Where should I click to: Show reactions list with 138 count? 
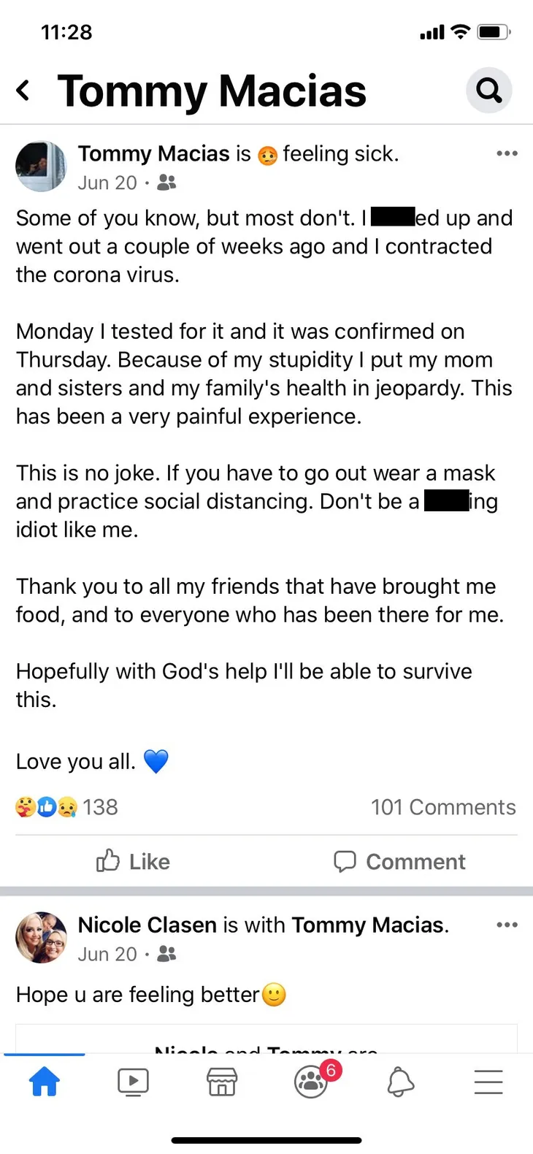[66, 807]
